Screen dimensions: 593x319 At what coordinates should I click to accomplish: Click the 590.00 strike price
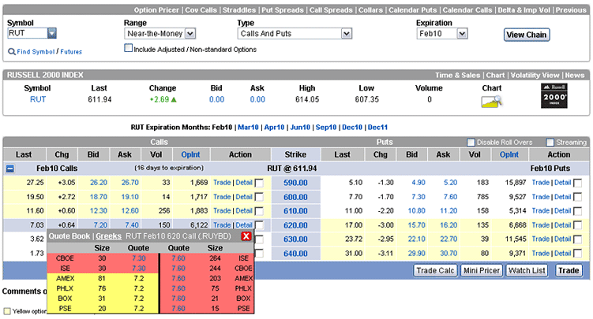[x=296, y=183]
